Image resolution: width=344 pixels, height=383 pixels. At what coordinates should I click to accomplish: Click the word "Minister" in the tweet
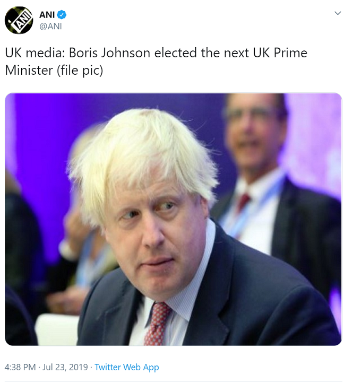[29, 71]
